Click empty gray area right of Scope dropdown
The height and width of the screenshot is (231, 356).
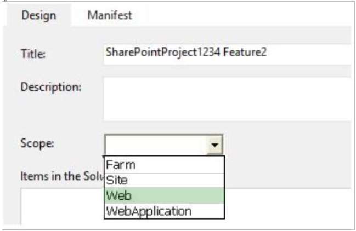287,145
